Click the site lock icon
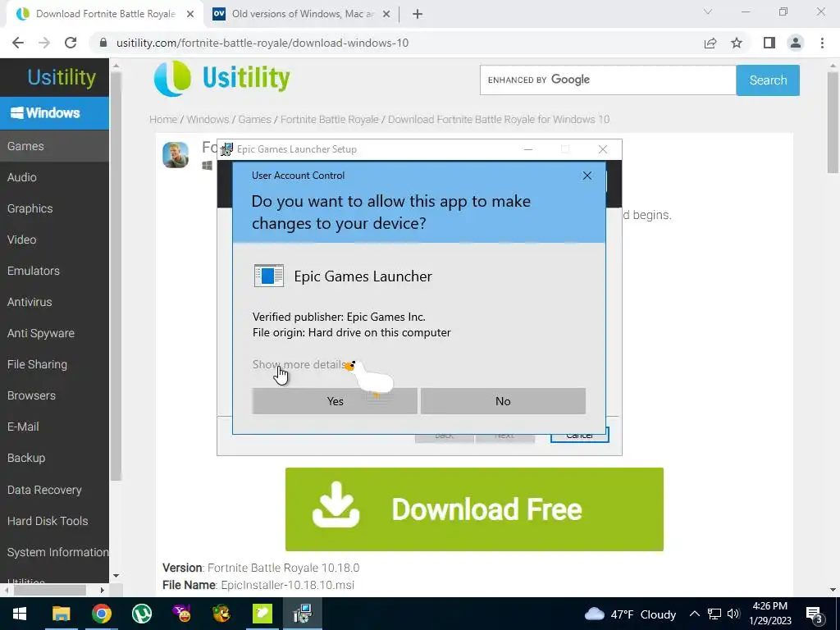Image resolution: width=840 pixels, height=630 pixels. pos(103,43)
